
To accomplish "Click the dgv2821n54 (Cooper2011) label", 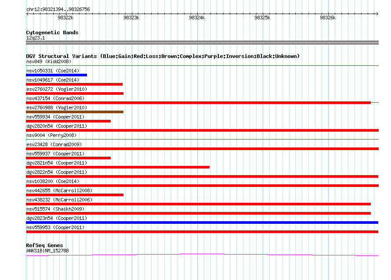I will (x=57, y=163).
